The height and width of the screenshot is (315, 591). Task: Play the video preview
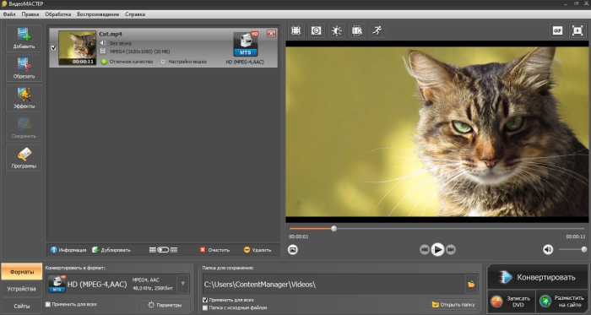point(437,249)
